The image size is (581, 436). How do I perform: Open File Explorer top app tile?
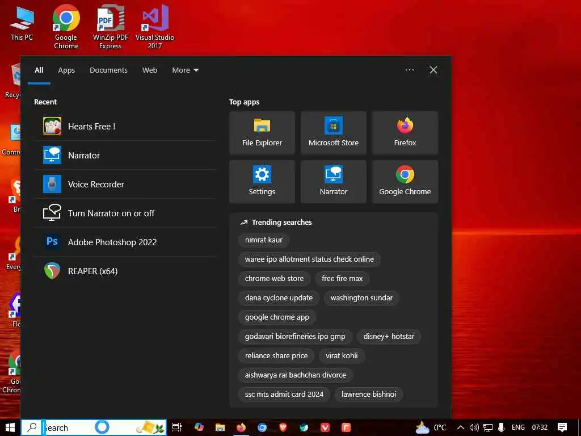(262, 133)
